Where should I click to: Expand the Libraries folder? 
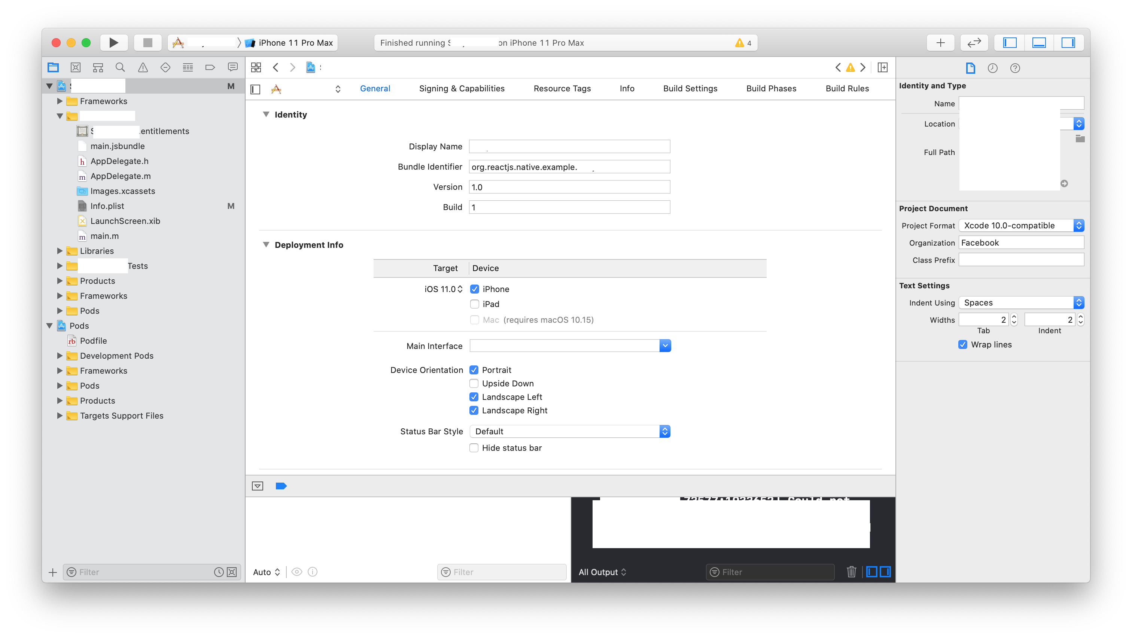(x=60, y=251)
